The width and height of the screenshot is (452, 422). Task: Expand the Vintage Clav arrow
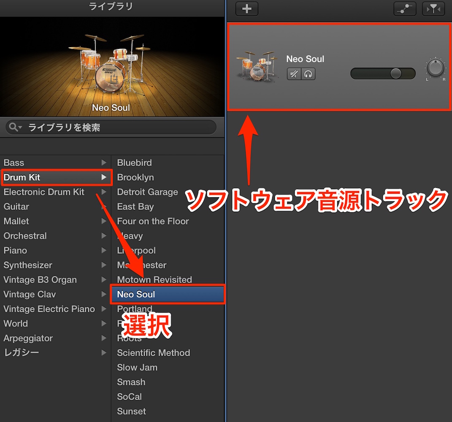[x=104, y=294]
